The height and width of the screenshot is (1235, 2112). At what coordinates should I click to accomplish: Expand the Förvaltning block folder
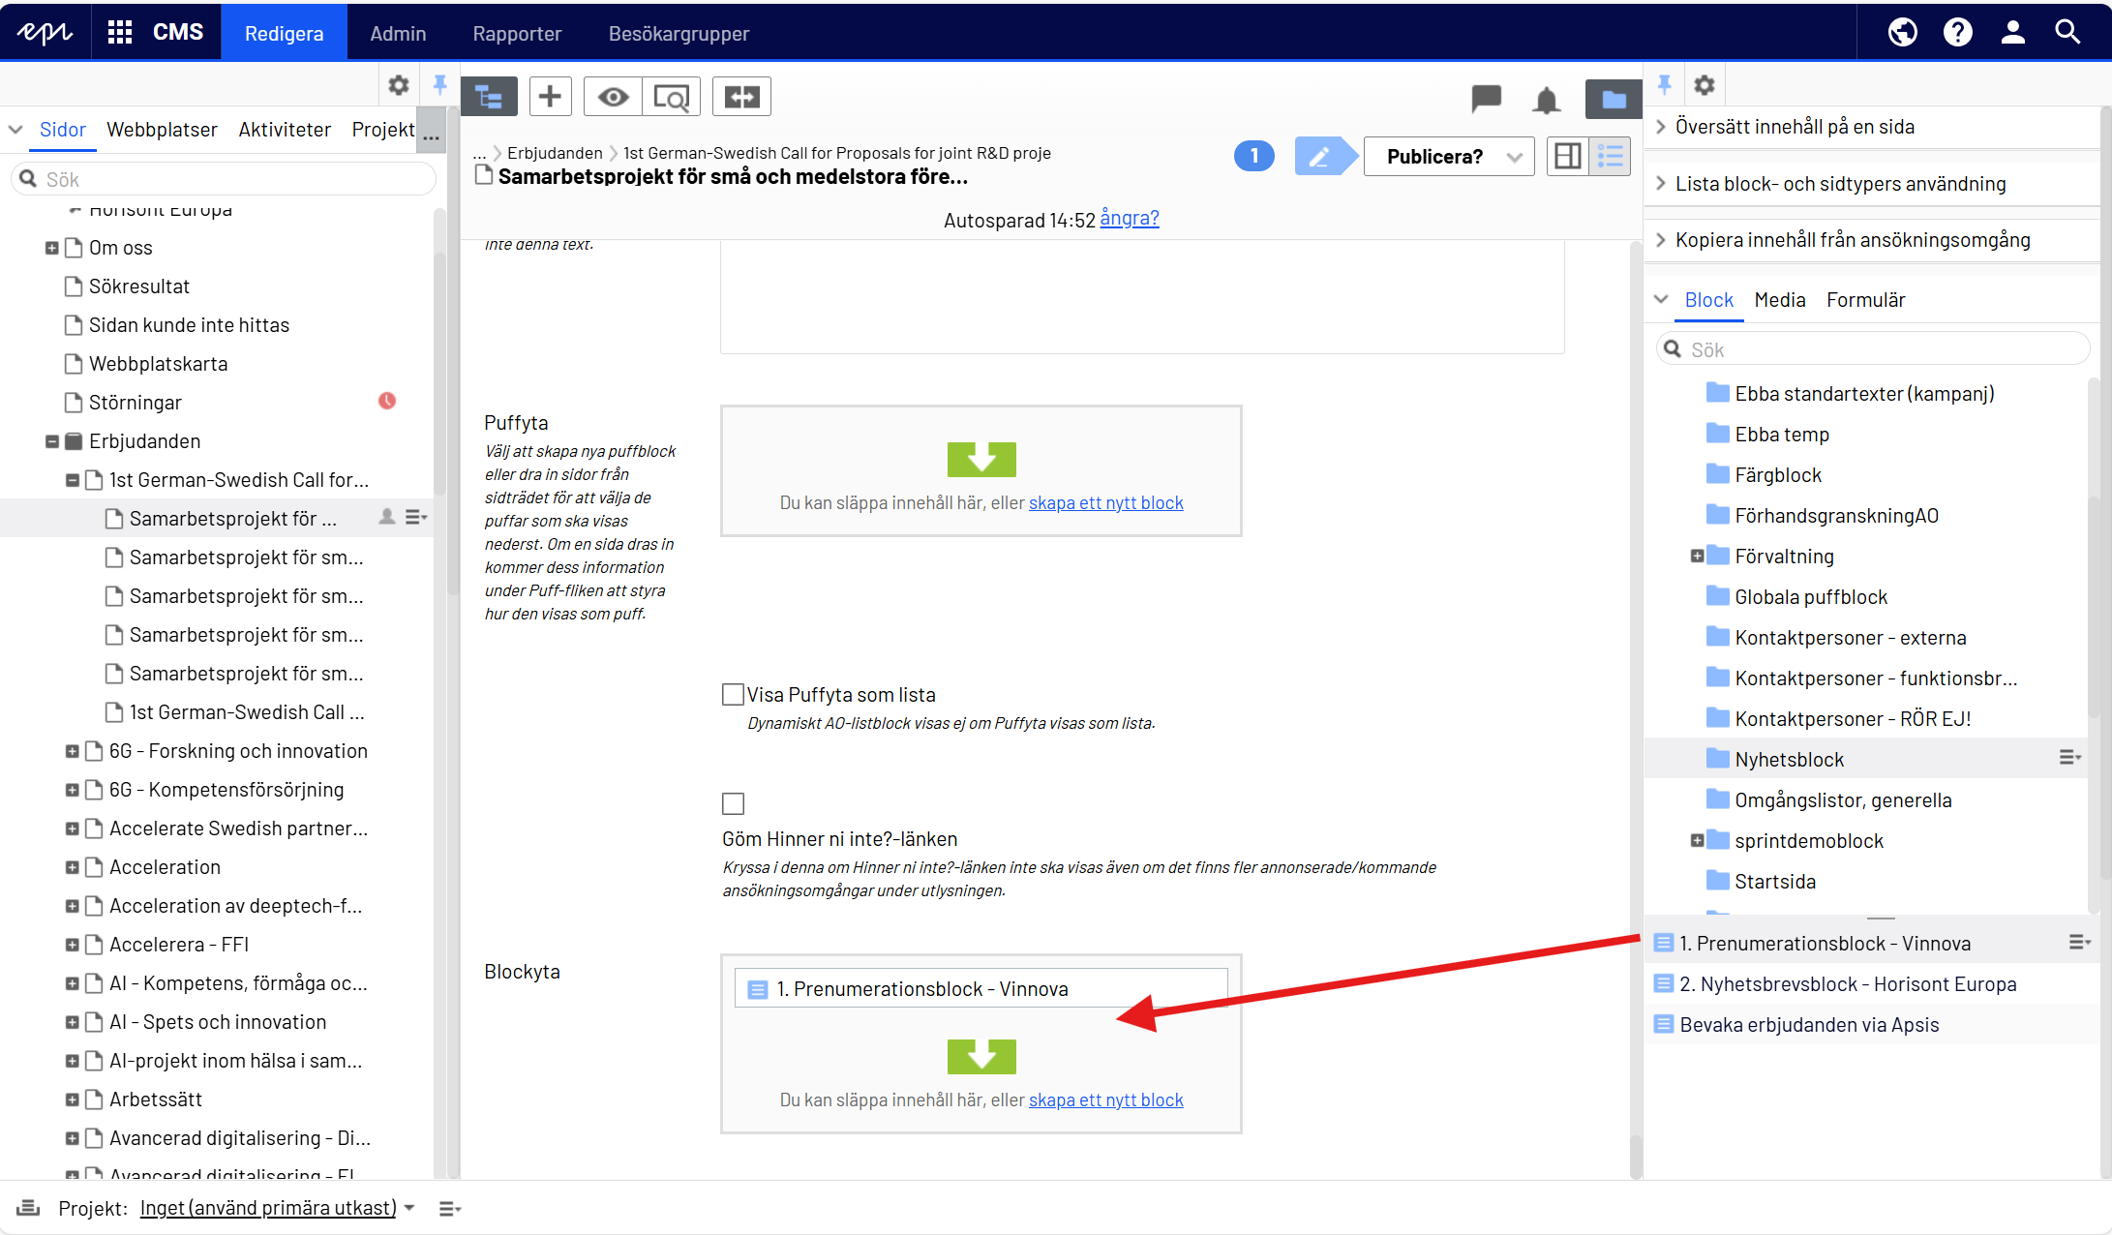click(1697, 557)
